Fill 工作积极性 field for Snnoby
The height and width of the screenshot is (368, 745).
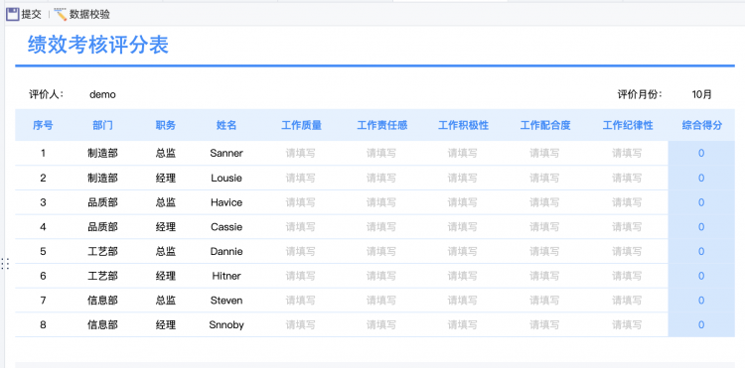463,325
